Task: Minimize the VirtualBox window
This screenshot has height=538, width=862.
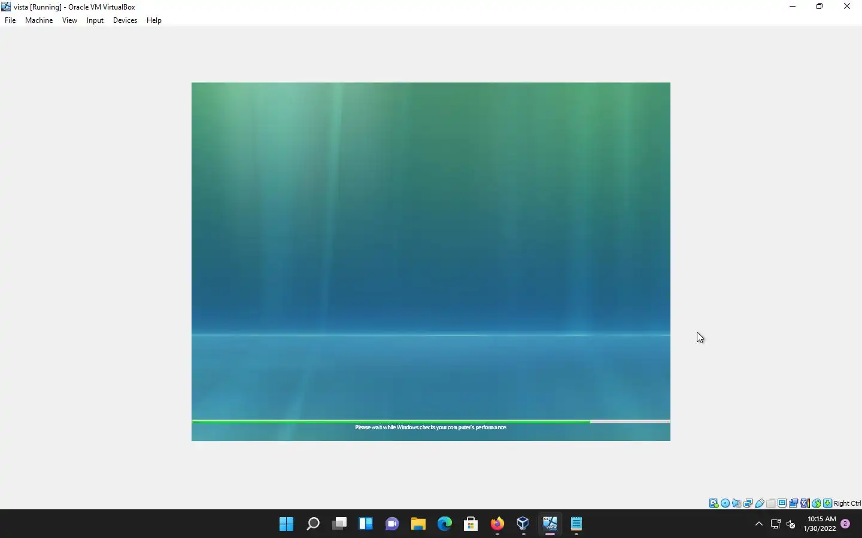Action: point(793,7)
